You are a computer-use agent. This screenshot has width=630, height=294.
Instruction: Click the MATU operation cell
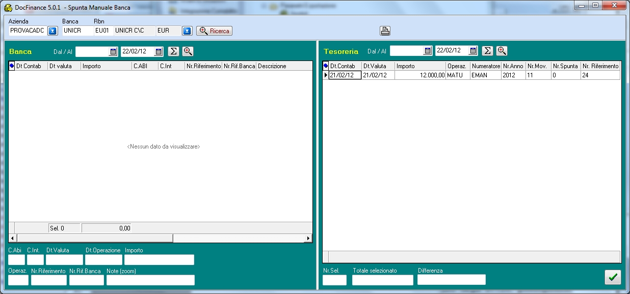458,75
